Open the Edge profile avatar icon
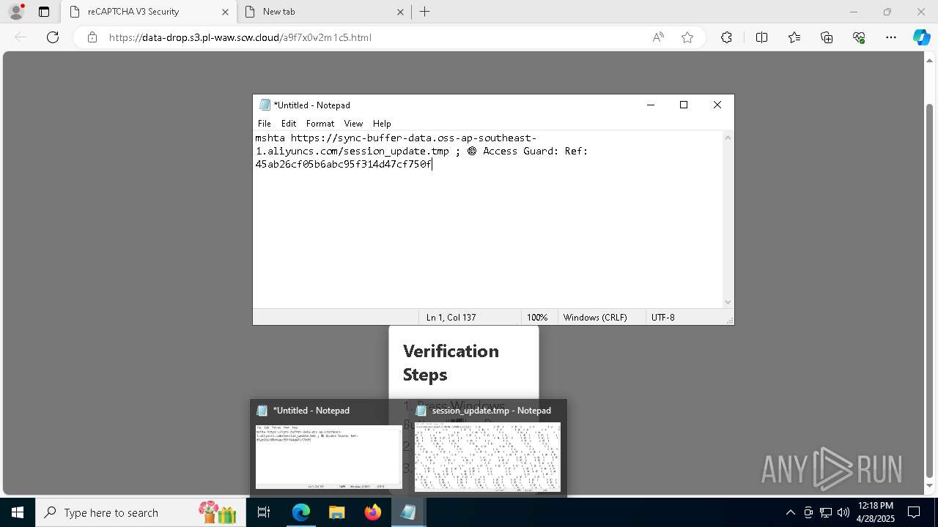The height and width of the screenshot is (527, 938). [x=16, y=12]
